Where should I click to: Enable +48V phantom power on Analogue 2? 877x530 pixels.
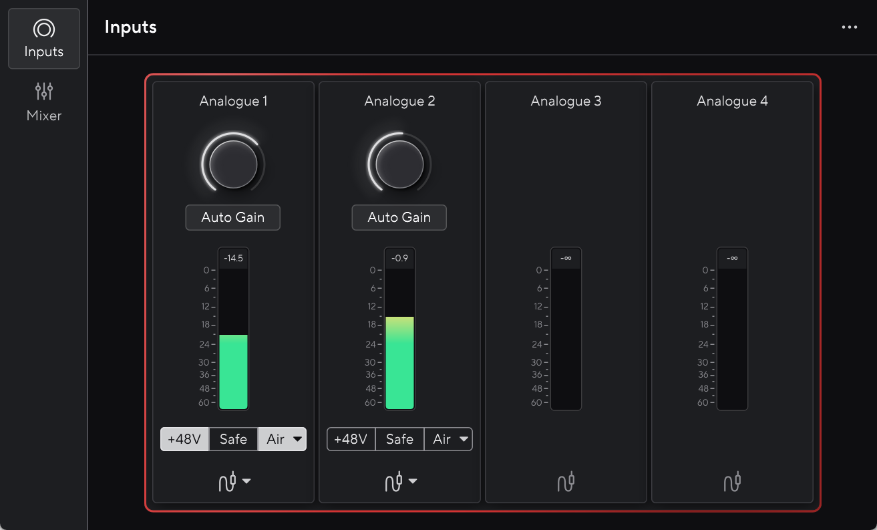(x=351, y=439)
